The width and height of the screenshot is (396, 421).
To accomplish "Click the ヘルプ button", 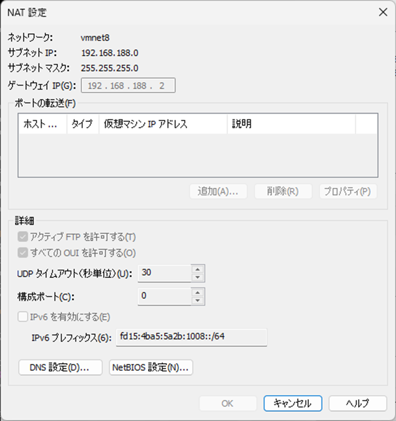I will click(x=358, y=403).
